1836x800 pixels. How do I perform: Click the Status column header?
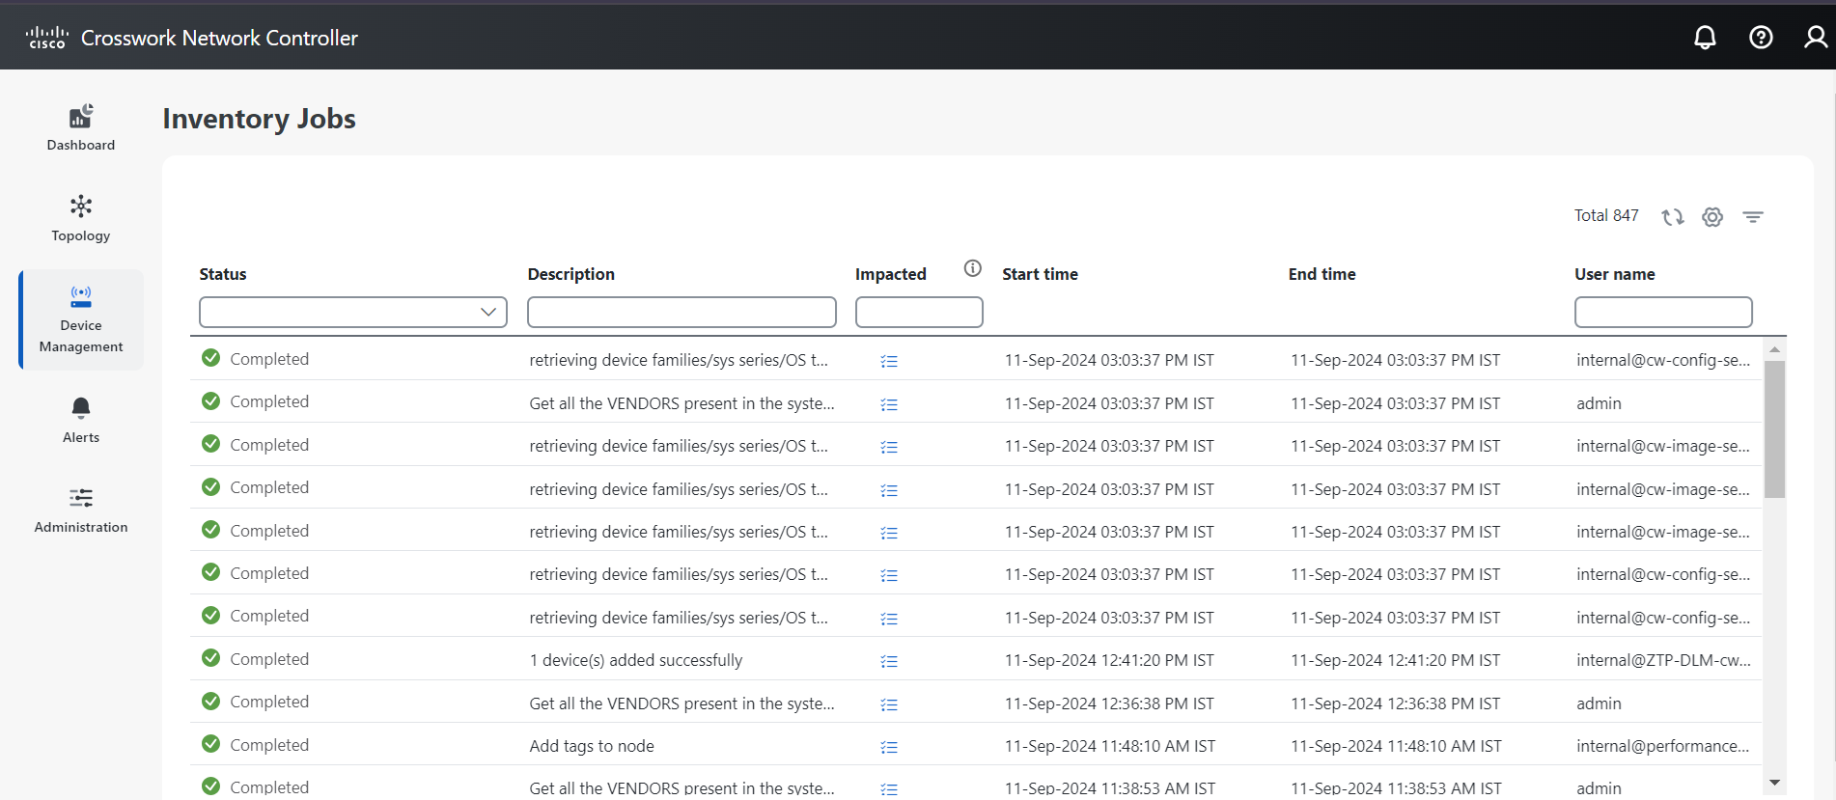(x=223, y=274)
